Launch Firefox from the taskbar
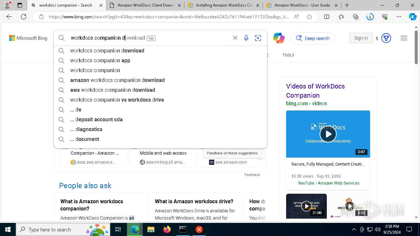The height and width of the screenshot is (236, 420). click(167, 229)
